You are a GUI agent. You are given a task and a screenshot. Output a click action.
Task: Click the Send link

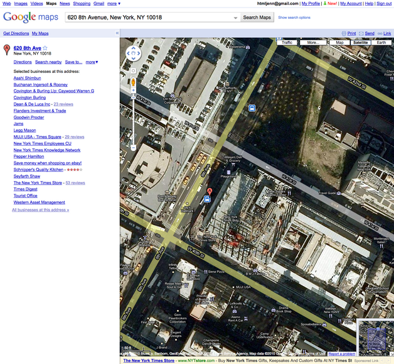pos(370,33)
